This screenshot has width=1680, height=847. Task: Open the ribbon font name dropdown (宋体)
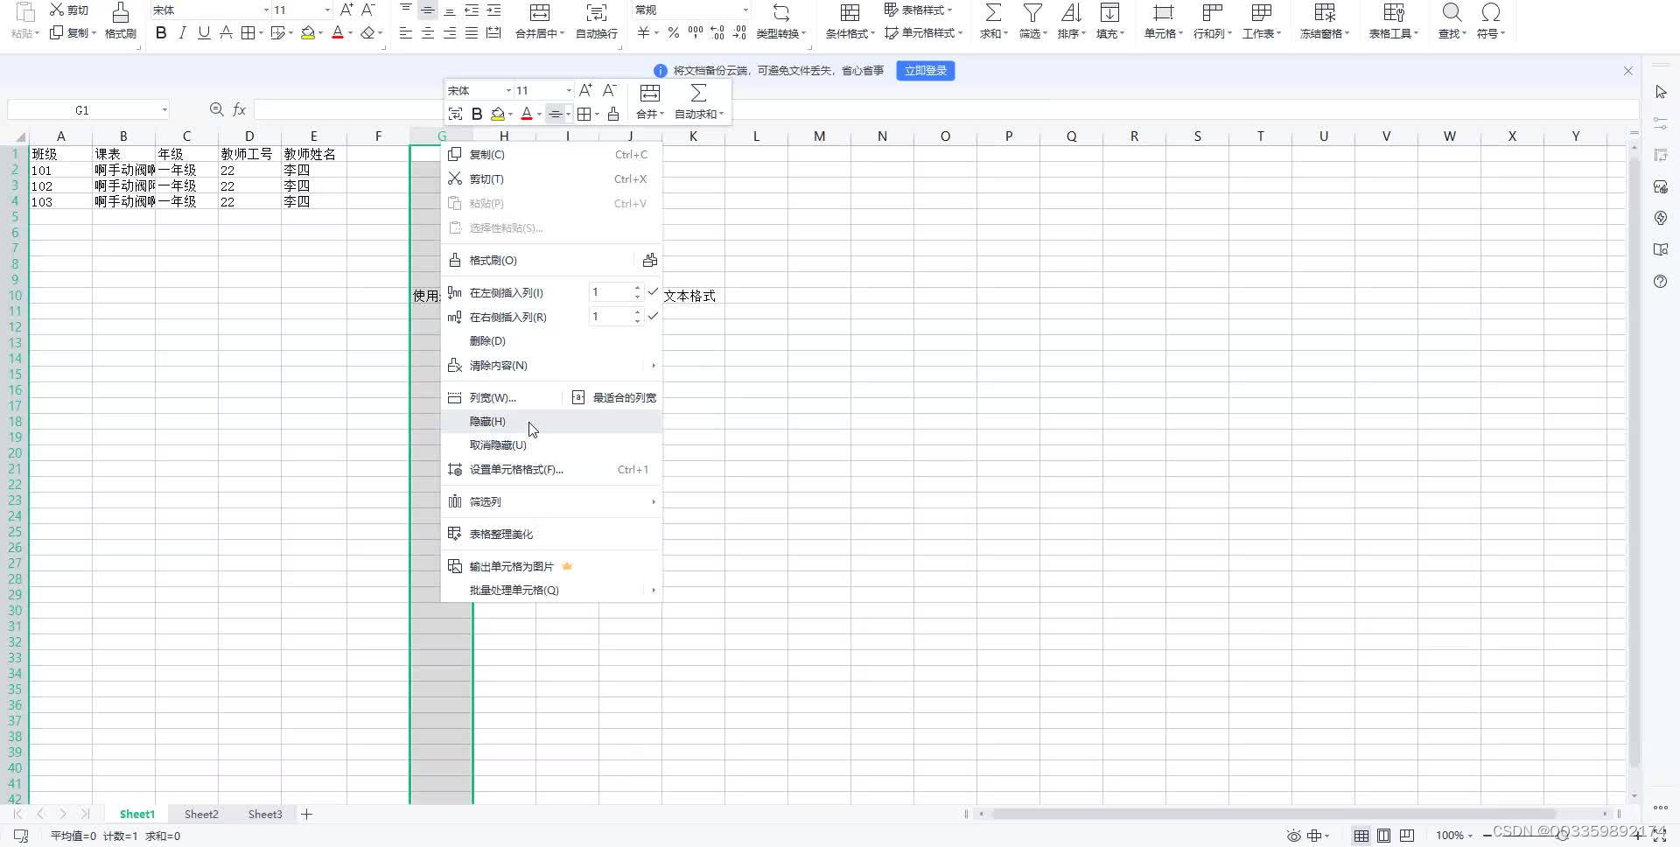pos(266,10)
